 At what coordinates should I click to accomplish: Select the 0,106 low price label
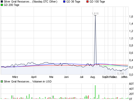pyautogui.click(x=121, y=74)
